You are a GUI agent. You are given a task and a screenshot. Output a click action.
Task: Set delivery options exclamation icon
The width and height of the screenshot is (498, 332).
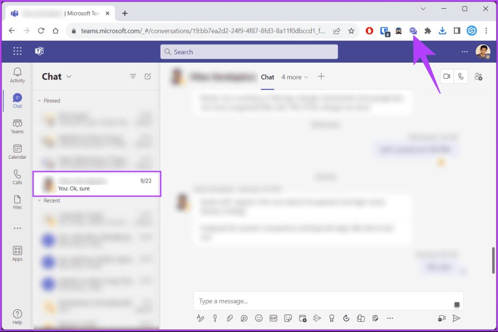[215, 318]
